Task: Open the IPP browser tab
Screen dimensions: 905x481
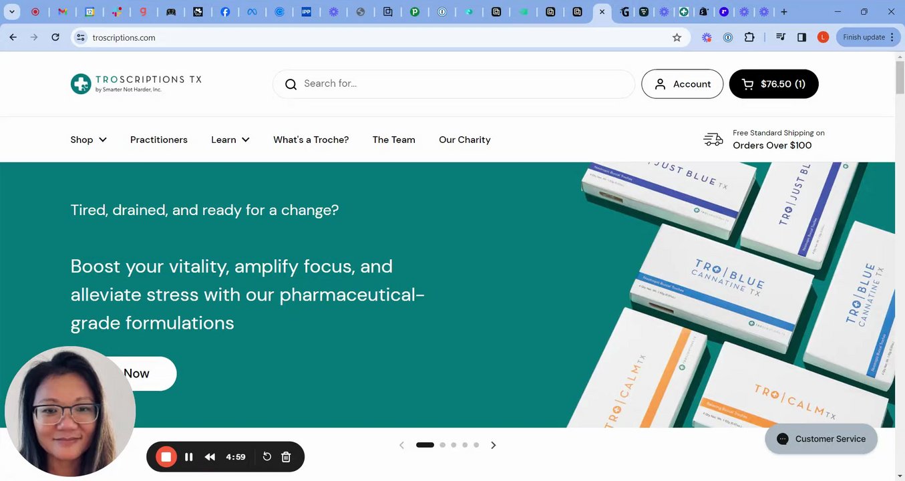Action: (307, 12)
